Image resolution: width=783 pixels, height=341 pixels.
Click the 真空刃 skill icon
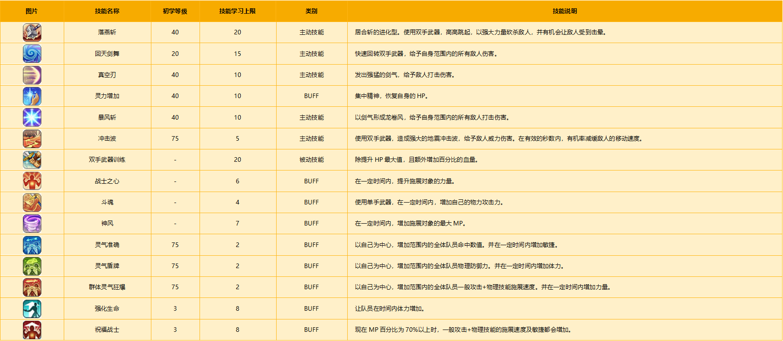click(x=32, y=75)
